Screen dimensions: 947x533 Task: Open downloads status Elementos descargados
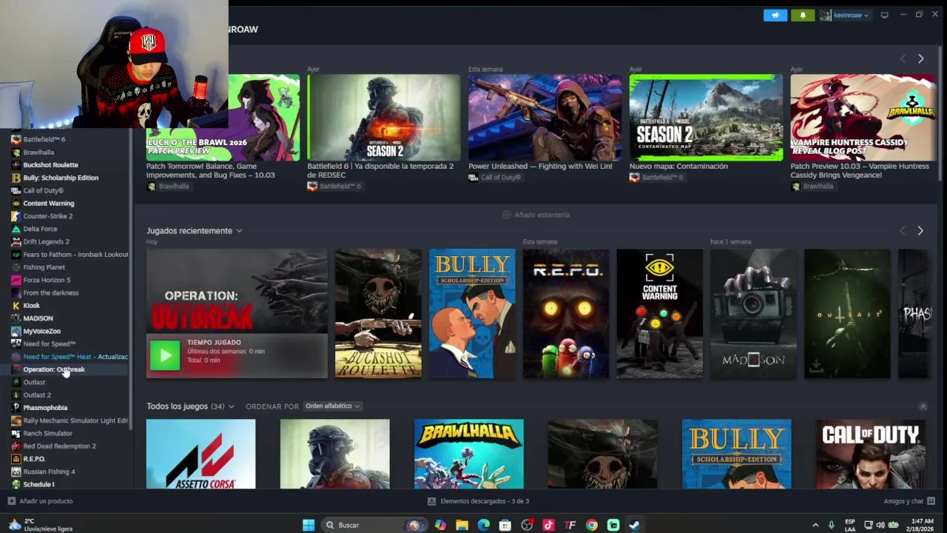pyautogui.click(x=478, y=501)
